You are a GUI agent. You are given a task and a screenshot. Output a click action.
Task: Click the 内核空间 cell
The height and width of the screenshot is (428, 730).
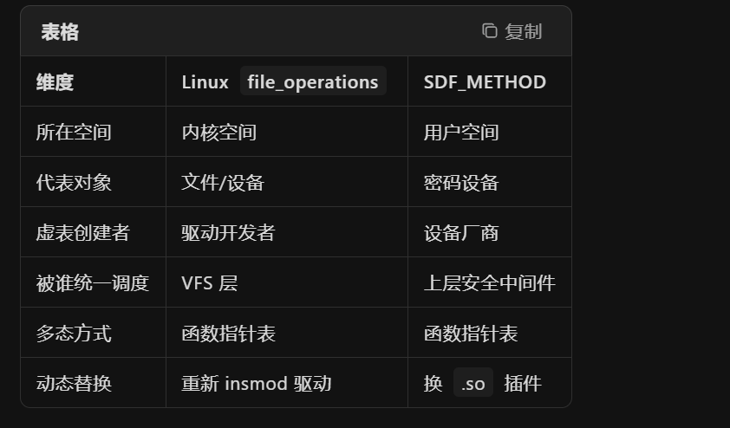coord(218,132)
